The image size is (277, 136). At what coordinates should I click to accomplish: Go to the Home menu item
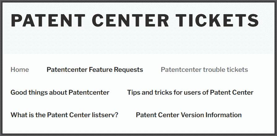pyautogui.click(x=19, y=70)
